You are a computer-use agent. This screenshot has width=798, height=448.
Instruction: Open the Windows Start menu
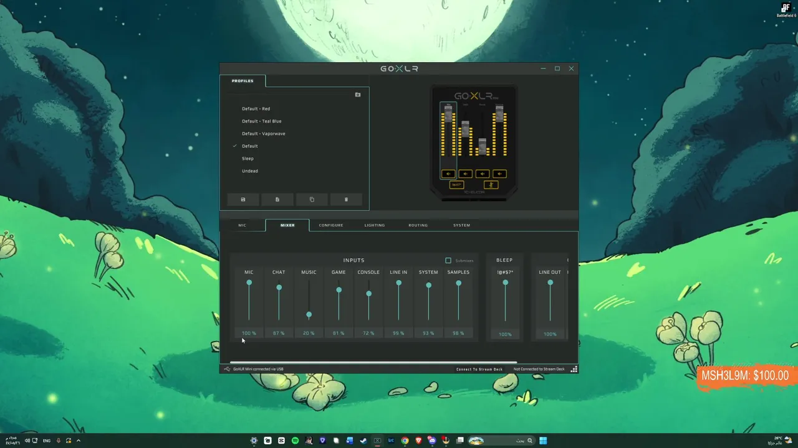(x=543, y=441)
